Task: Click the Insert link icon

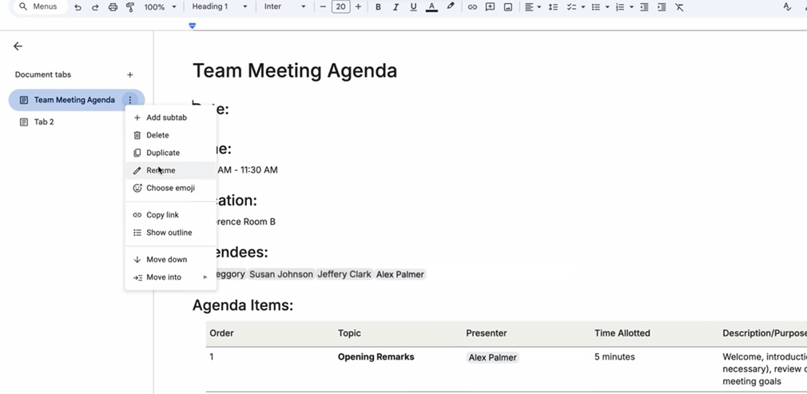Action: [x=472, y=7]
